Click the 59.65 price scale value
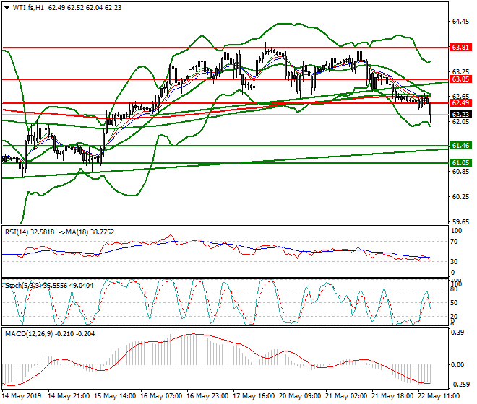Screen dimensions: 477x404 point(460,221)
